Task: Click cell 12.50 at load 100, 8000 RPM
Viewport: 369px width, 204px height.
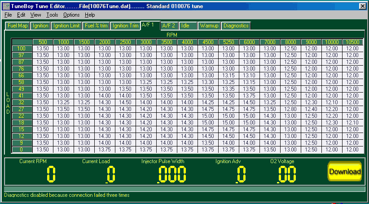Action: coord(290,49)
